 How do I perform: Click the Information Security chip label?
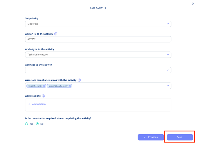pos(58,86)
